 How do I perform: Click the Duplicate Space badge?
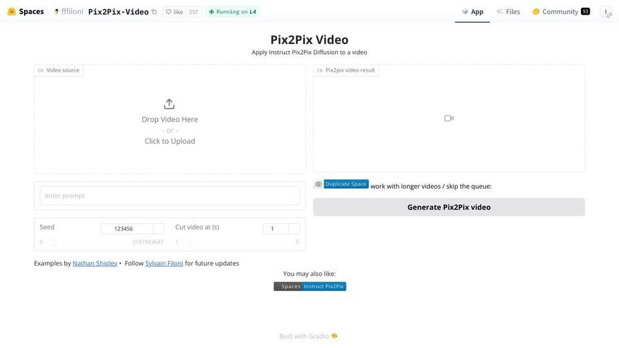(341, 184)
